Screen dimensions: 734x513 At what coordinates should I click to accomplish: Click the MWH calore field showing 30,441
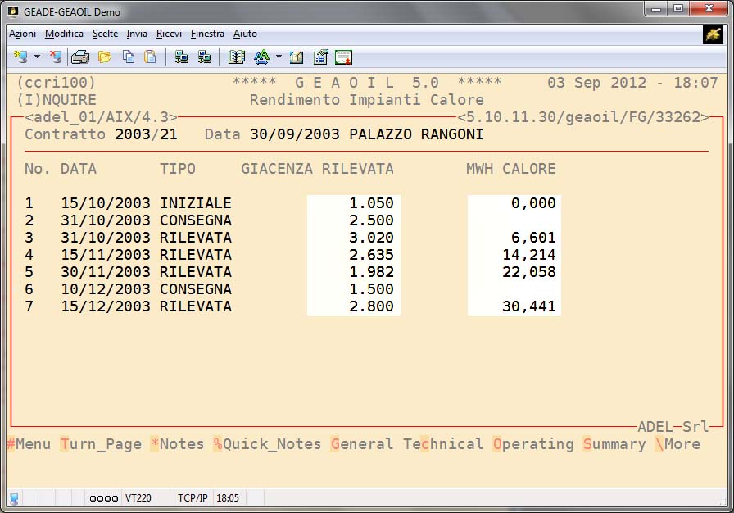coord(514,306)
